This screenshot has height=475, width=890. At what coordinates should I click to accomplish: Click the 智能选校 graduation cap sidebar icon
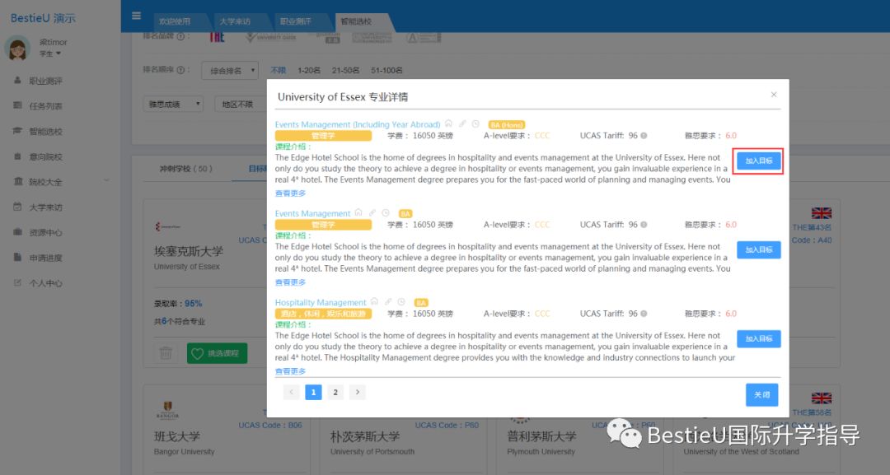pos(17,131)
